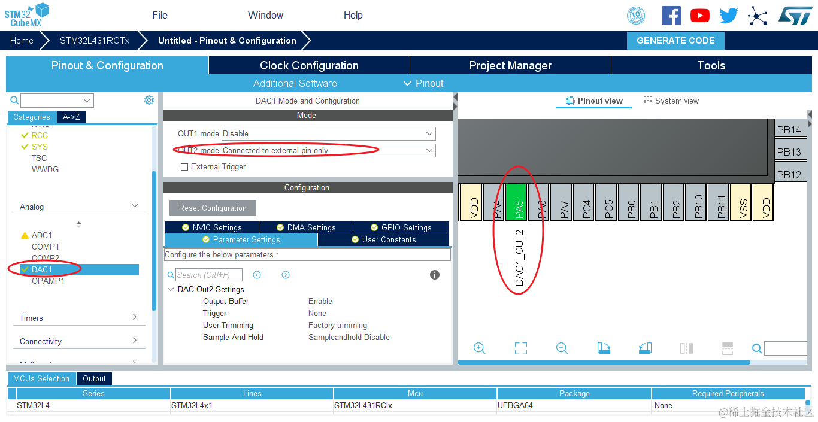
Task: Open Additional Software
Action: tap(295, 83)
